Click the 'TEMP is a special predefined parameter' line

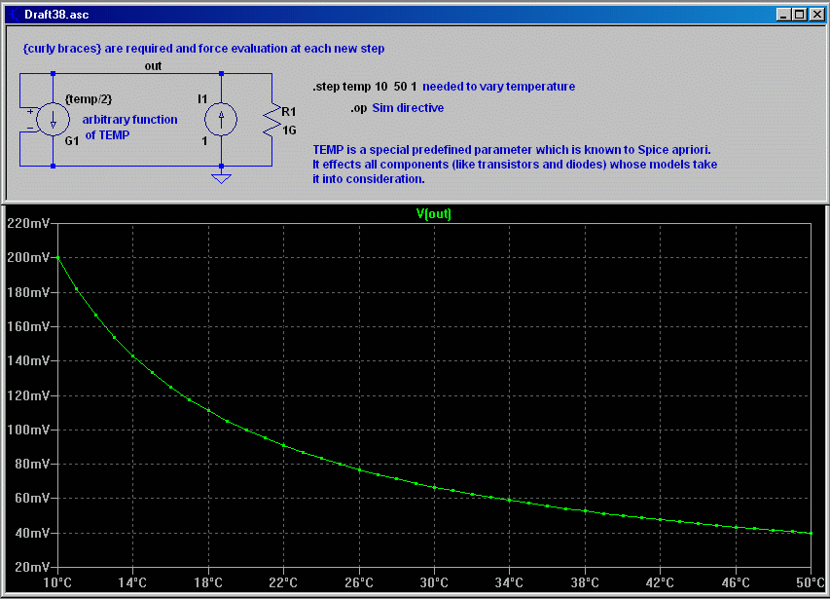(x=512, y=150)
